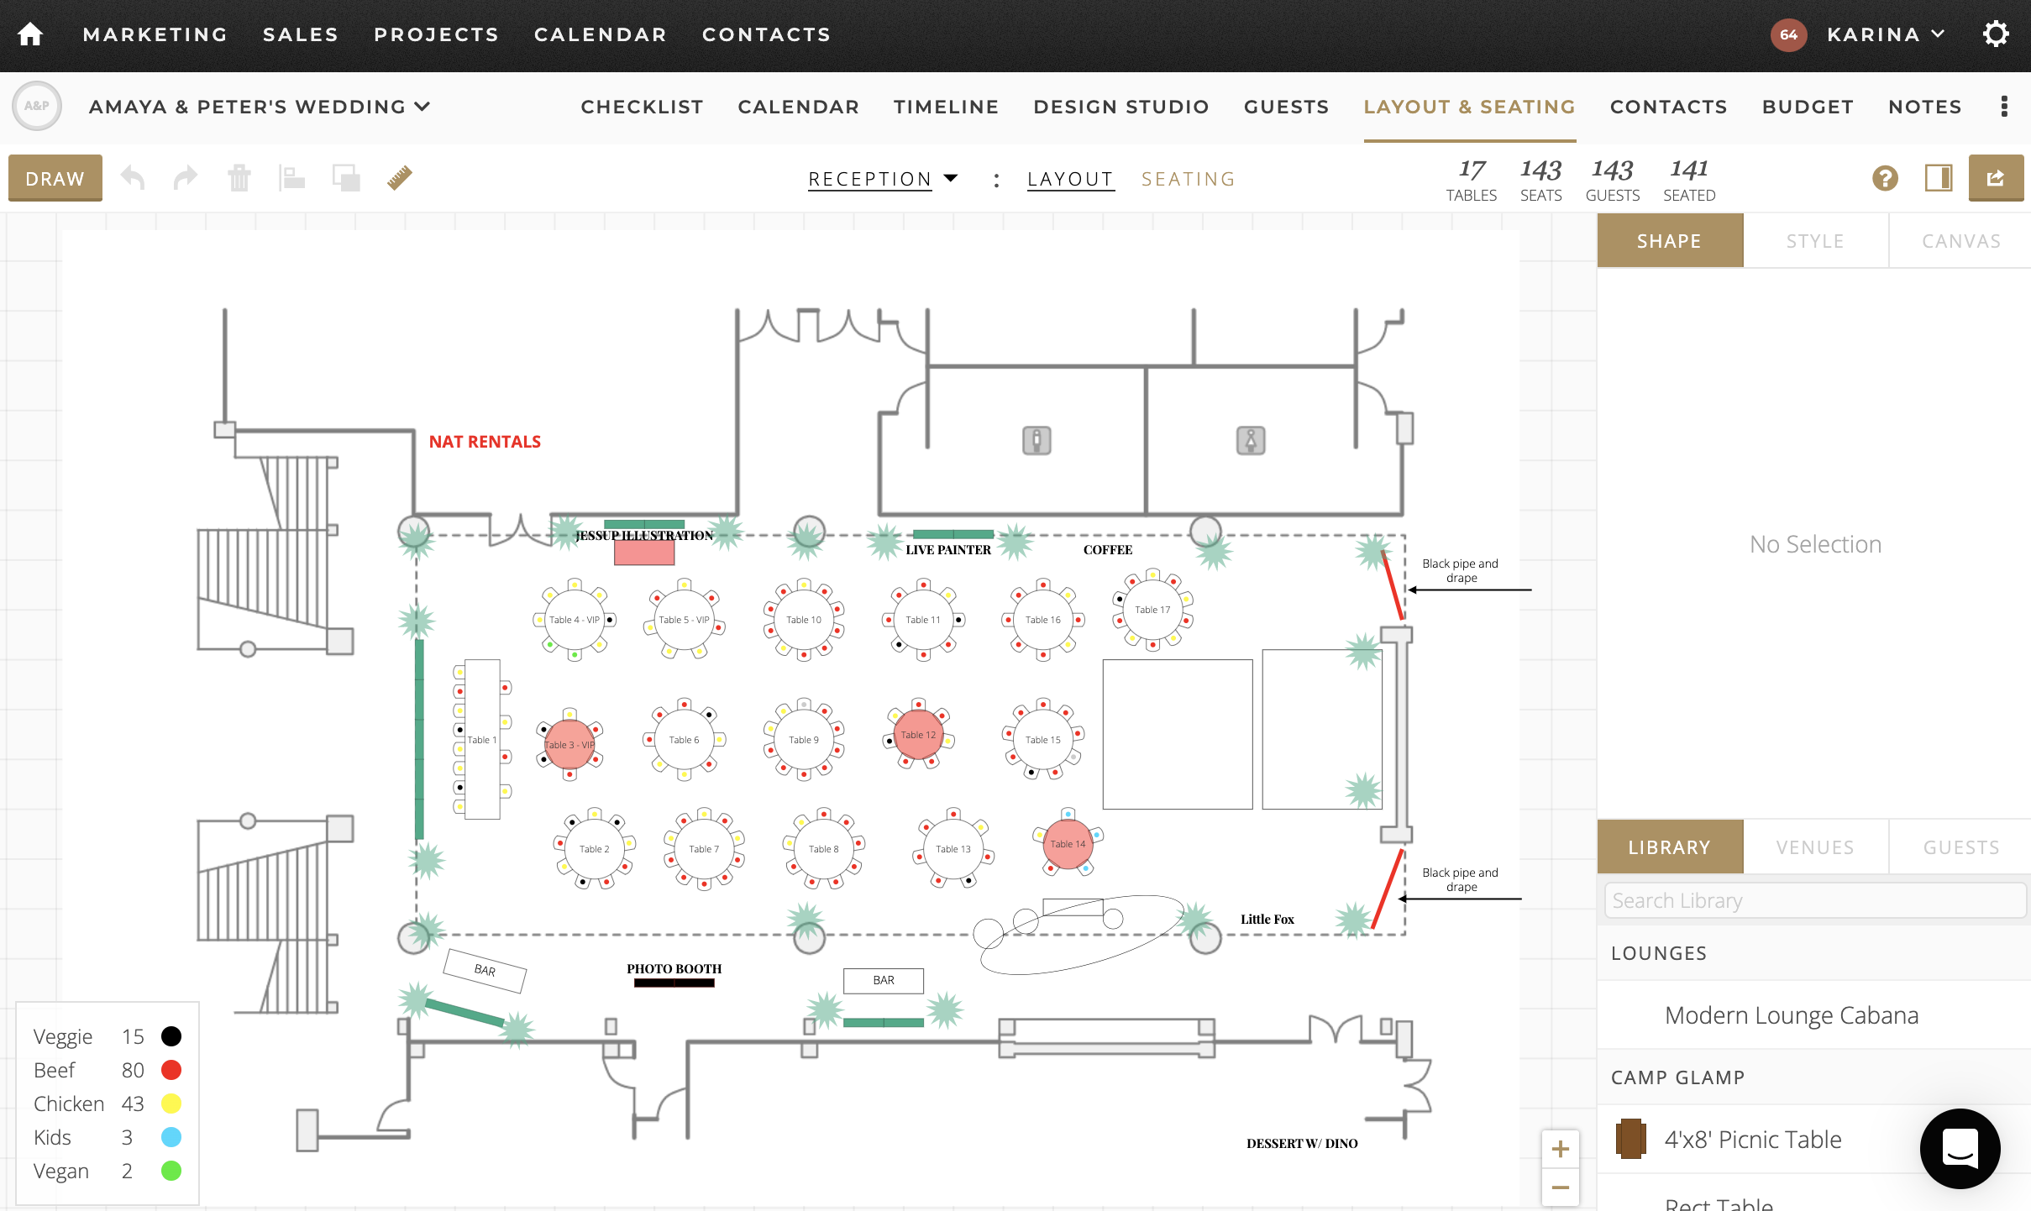The width and height of the screenshot is (2031, 1211).
Task: Select the Redo icon in the toolbar
Action: 185,178
